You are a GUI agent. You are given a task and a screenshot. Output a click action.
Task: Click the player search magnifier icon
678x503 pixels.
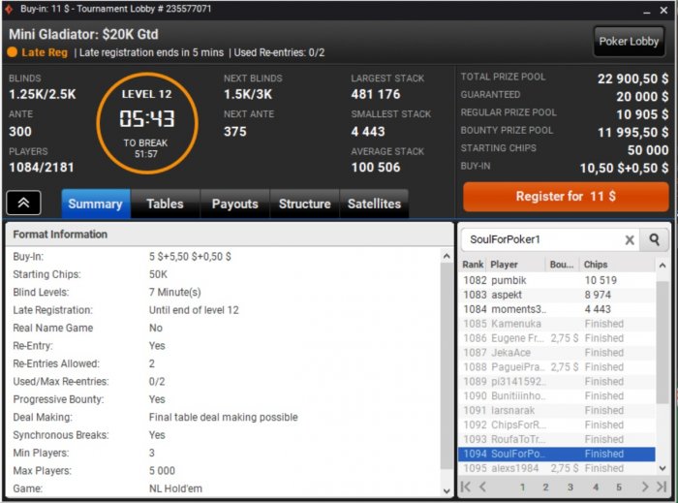point(654,239)
